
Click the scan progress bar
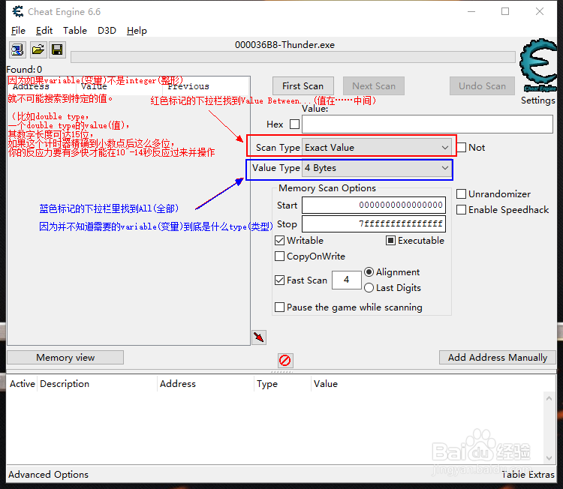coord(293,57)
